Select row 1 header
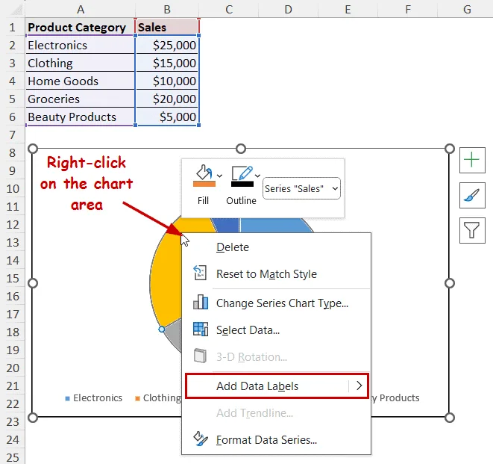Viewport: 493px width, 464px height. coord(12,27)
